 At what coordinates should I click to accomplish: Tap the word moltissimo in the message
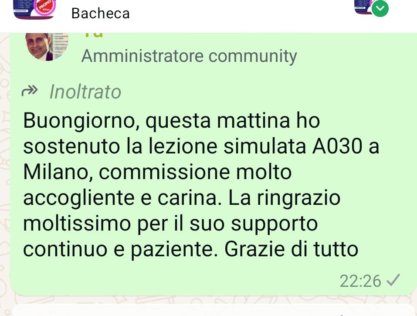tap(77, 224)
